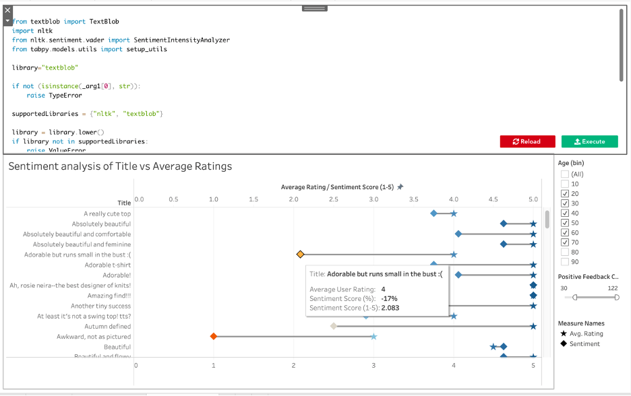The image size is (631, 396).
Task: Select the red diamond on 'Awkward, not as pictured' row
Action: tap(214, 336)
